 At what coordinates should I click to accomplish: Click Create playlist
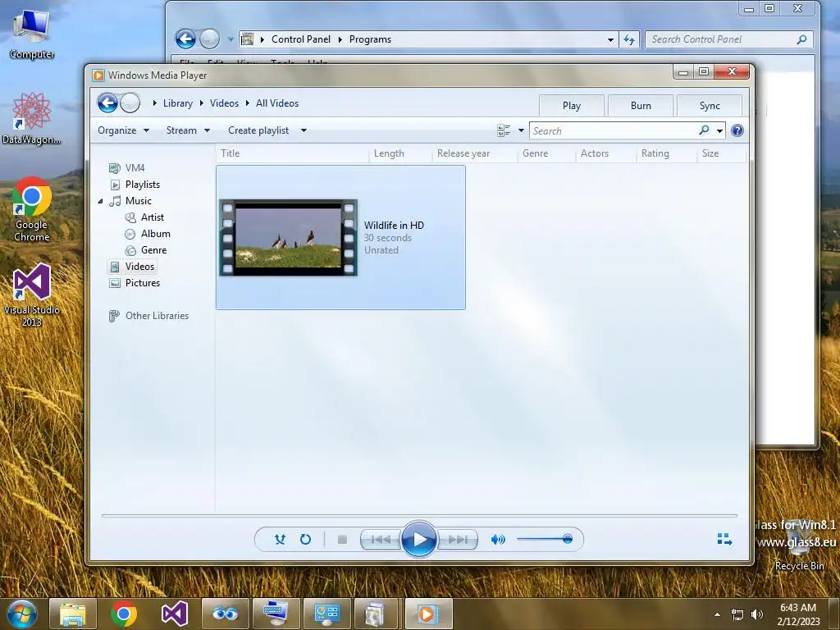258,130
